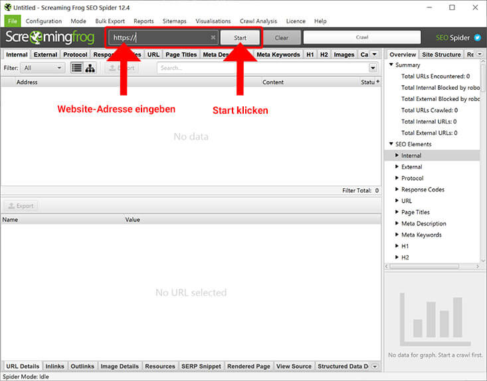
Task: Switch to list view icon
Action: pyautogui.click(x=76, y=68)
